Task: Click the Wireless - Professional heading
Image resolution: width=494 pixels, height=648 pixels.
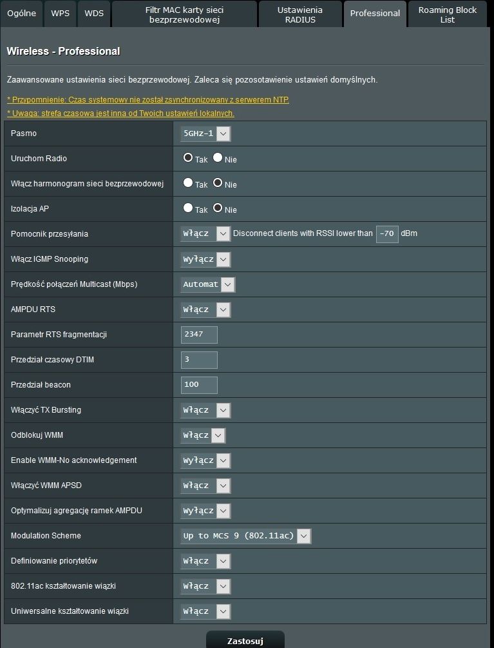Action: tap(63, 51)
